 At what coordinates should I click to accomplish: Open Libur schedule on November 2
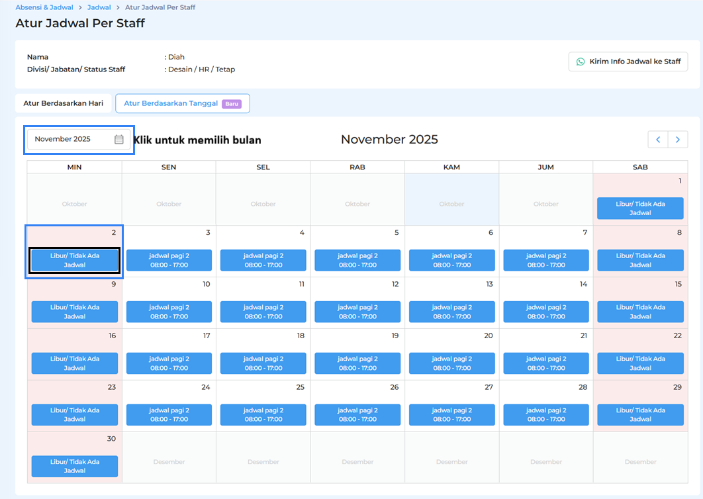pyautogui.click(x=75, y=260)
